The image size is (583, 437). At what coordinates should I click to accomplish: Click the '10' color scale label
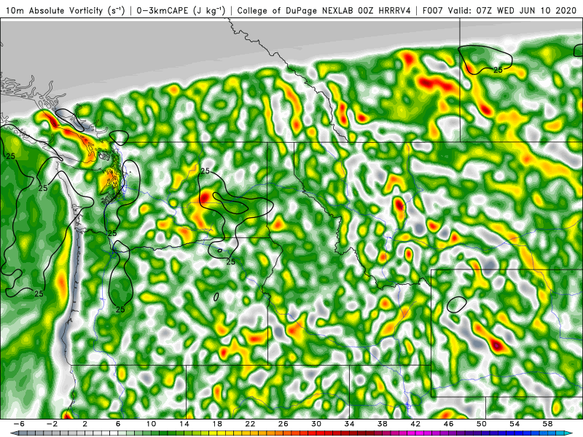pos(152,424)
